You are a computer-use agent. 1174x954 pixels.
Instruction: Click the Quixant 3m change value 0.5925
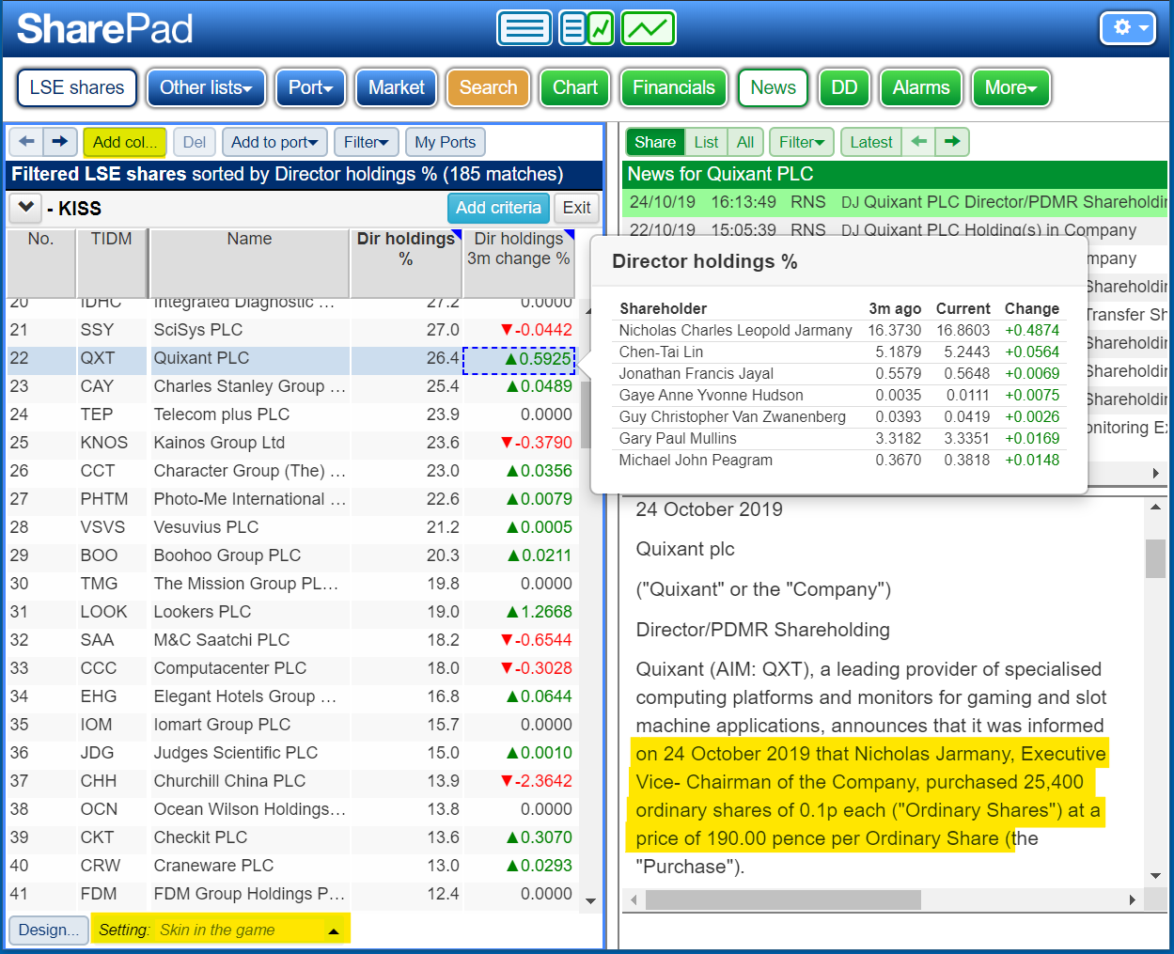520,359
